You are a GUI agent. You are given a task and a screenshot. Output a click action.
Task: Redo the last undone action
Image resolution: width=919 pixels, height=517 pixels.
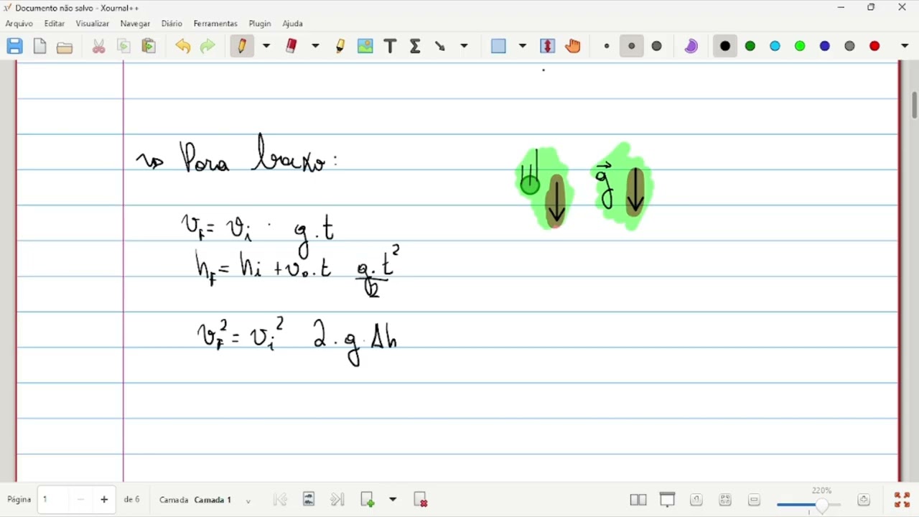[x=207, y=47]
